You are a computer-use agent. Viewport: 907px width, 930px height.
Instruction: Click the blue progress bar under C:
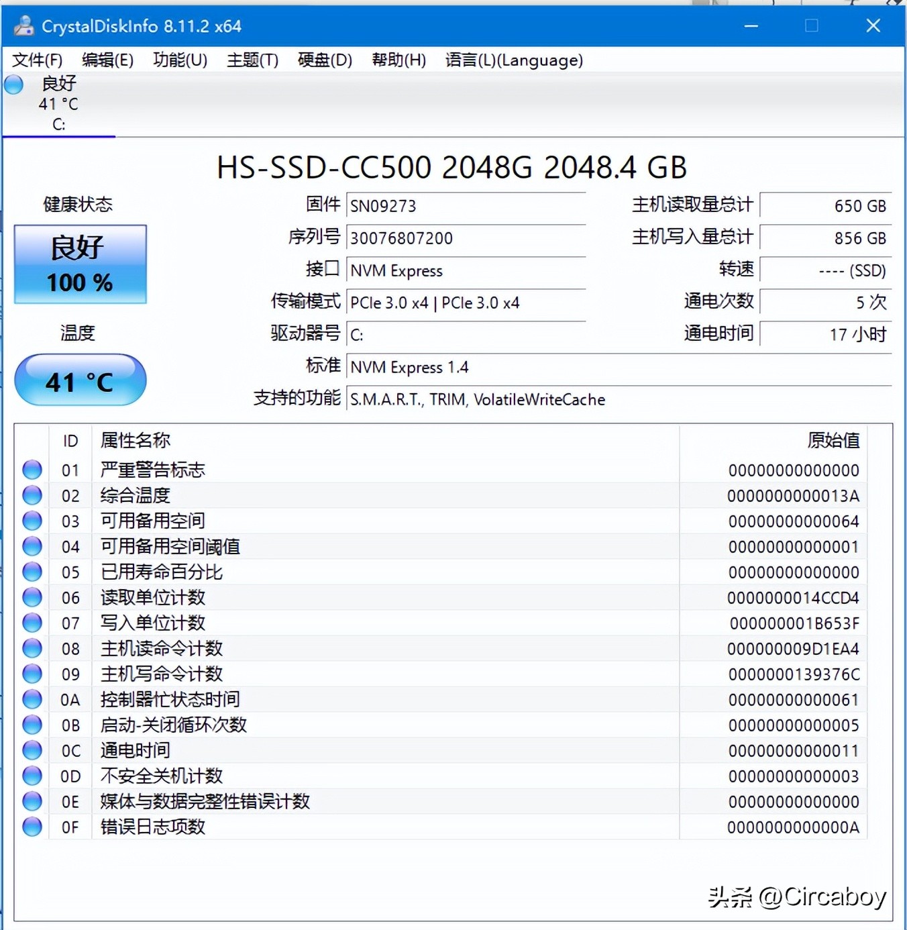[x=58, y=136]
